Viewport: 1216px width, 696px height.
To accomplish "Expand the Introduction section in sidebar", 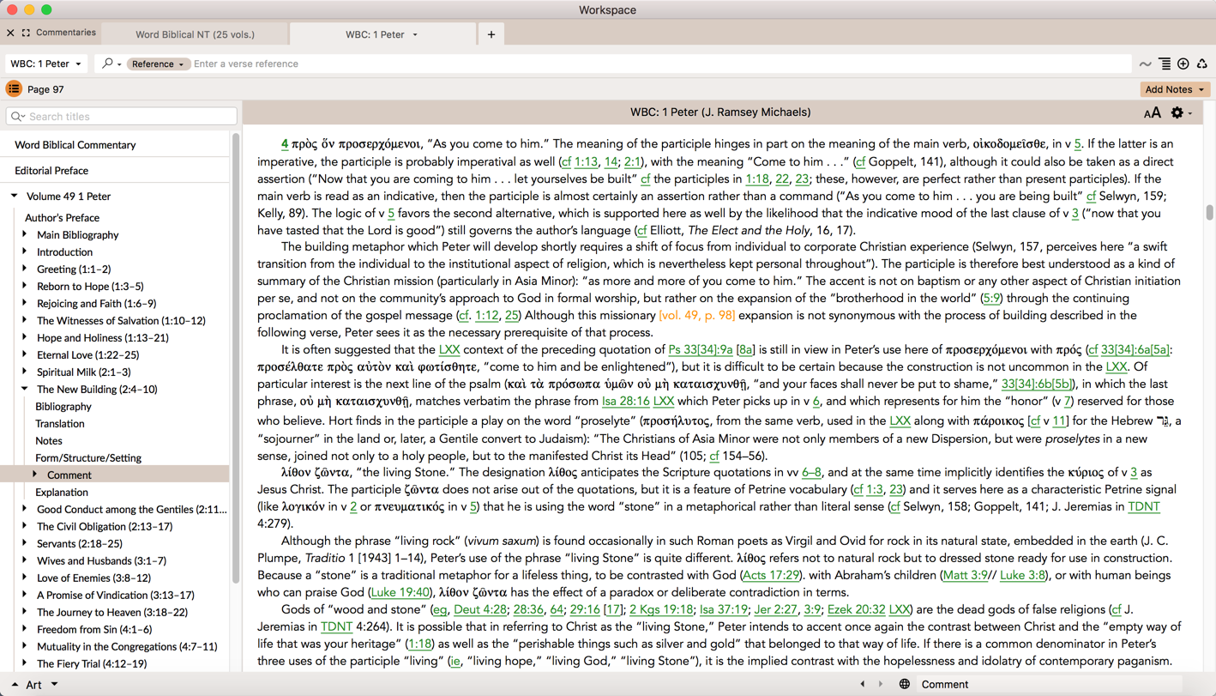I will click(x=24, y=251).
